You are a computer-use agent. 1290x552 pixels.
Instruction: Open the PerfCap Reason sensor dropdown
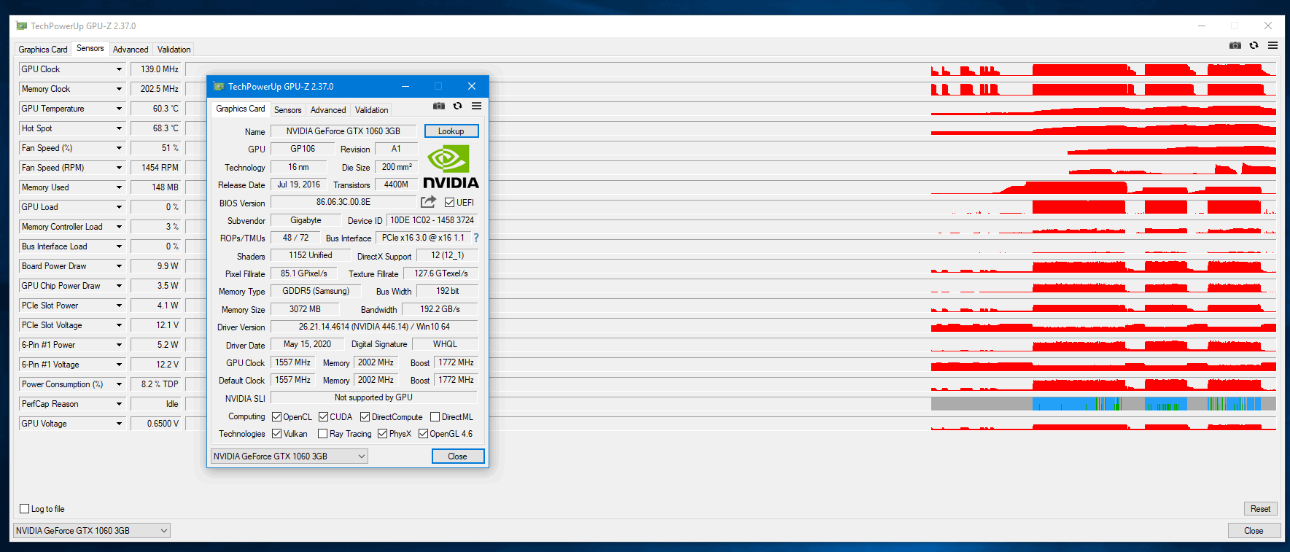(119, 404)
